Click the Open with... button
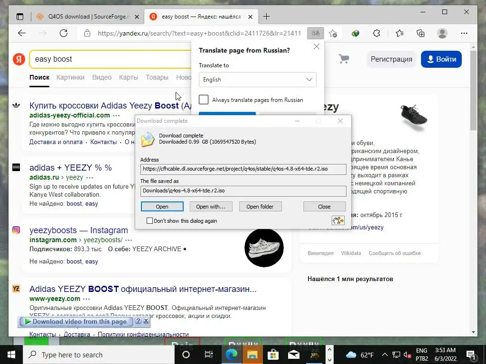The width and height of the screenshot is (486, 364). (x=211, y=207)
